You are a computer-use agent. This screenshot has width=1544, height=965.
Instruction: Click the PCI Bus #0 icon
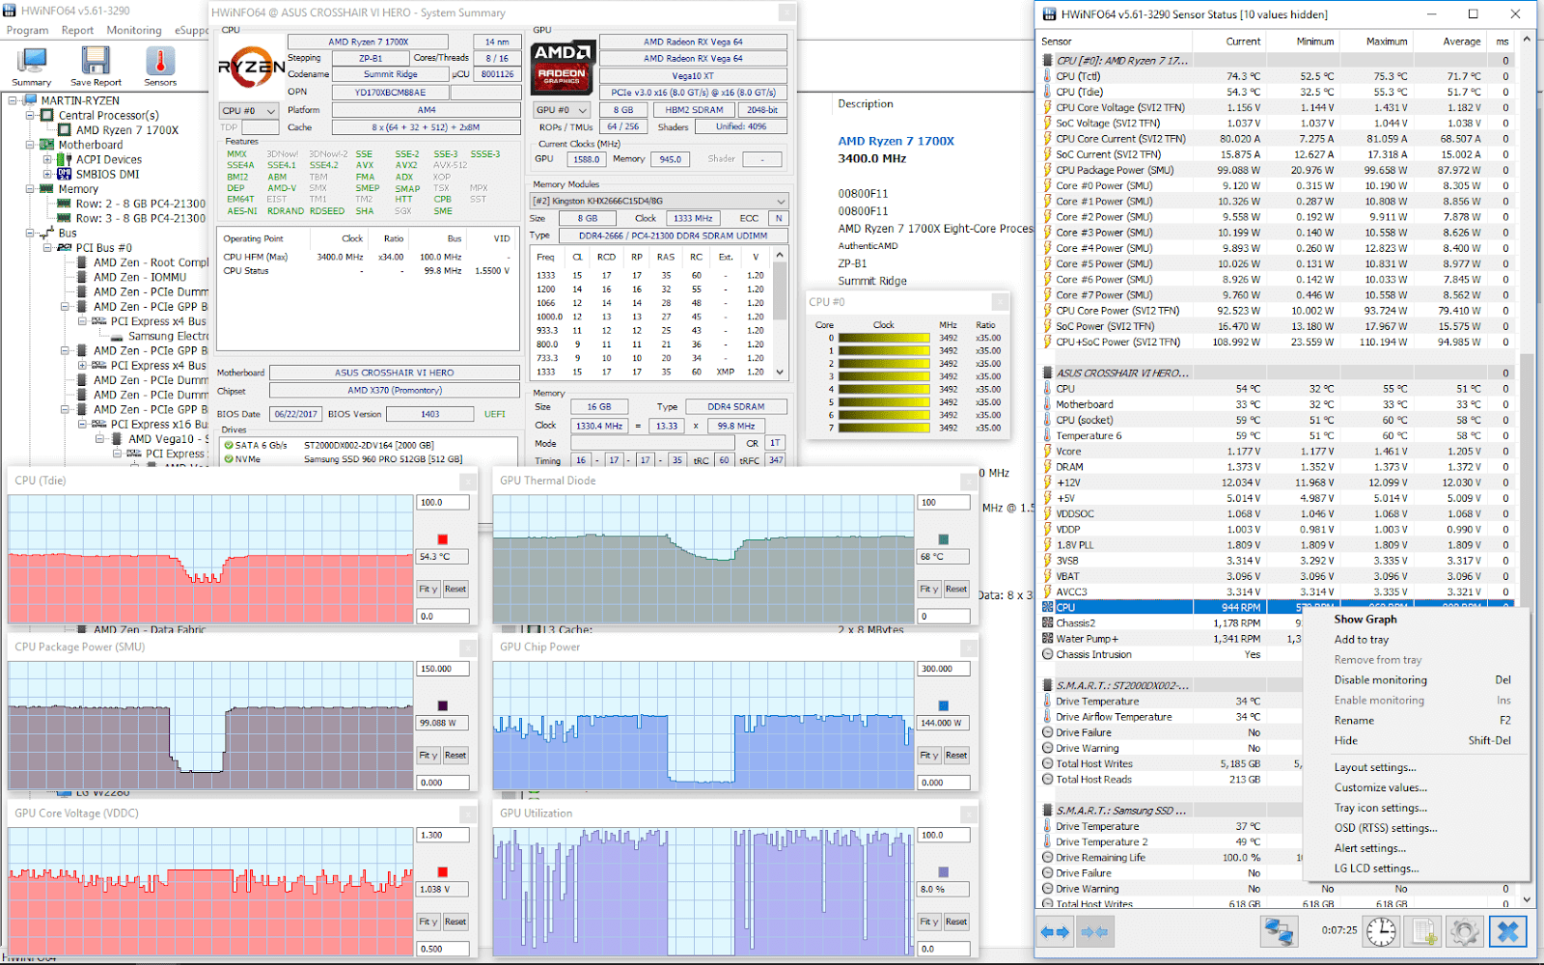pos(65,248)
